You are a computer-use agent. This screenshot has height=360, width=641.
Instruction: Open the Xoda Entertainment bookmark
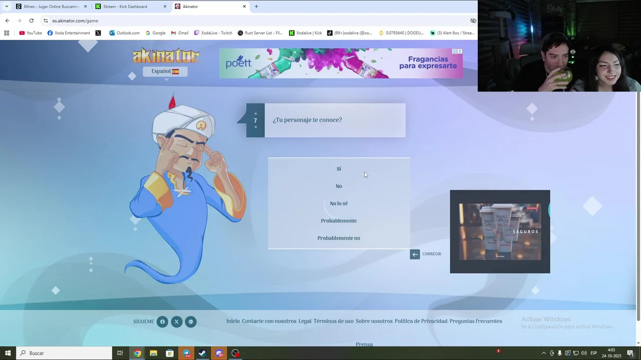[x=69, y=33]
